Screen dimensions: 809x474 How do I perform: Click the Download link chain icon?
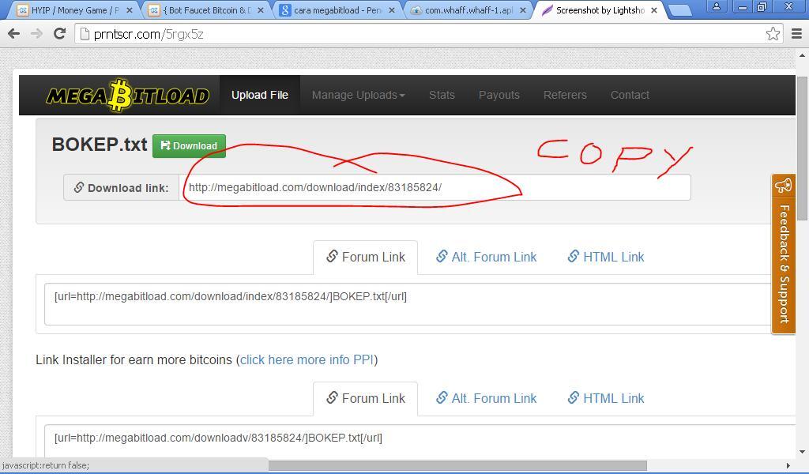79,187
